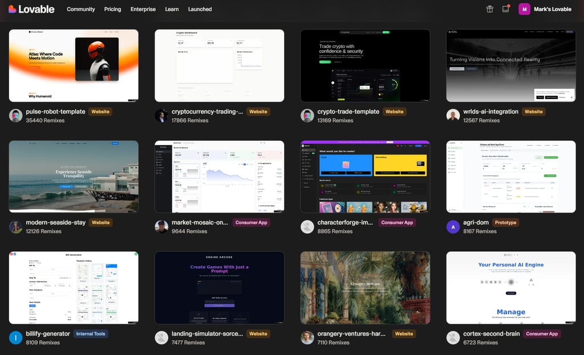The height and width of the screenshot is (355, 584).
Task: Open the Trade crypto with confidence thumbnail
Action: (x=366, y=66)
